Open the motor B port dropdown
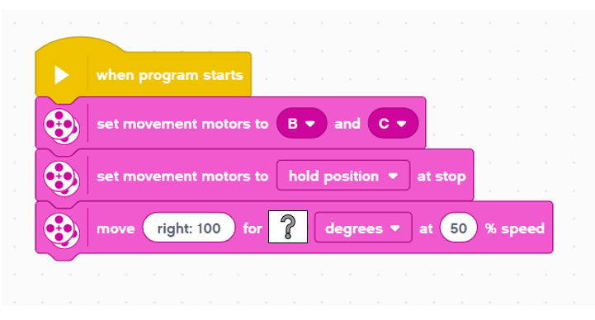 (302, 123)
